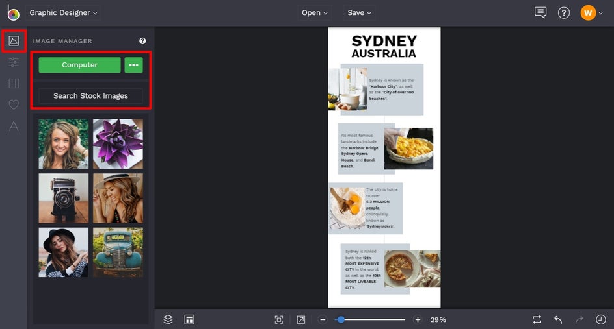Screen dimensions: 614x329
Task: Select the SYDNEY title text on canvas
Action: (x=384, y=41)
